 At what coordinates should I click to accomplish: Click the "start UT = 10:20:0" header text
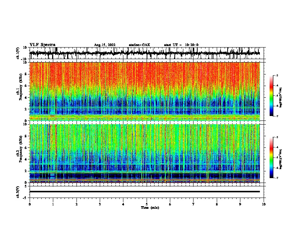[x=181, y=45]
